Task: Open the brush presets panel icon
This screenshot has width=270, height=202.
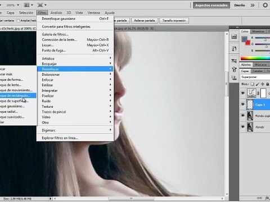Action: 234,61
